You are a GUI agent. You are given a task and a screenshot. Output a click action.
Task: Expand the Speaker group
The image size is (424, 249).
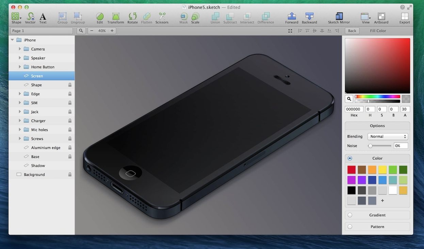point(20,58)
